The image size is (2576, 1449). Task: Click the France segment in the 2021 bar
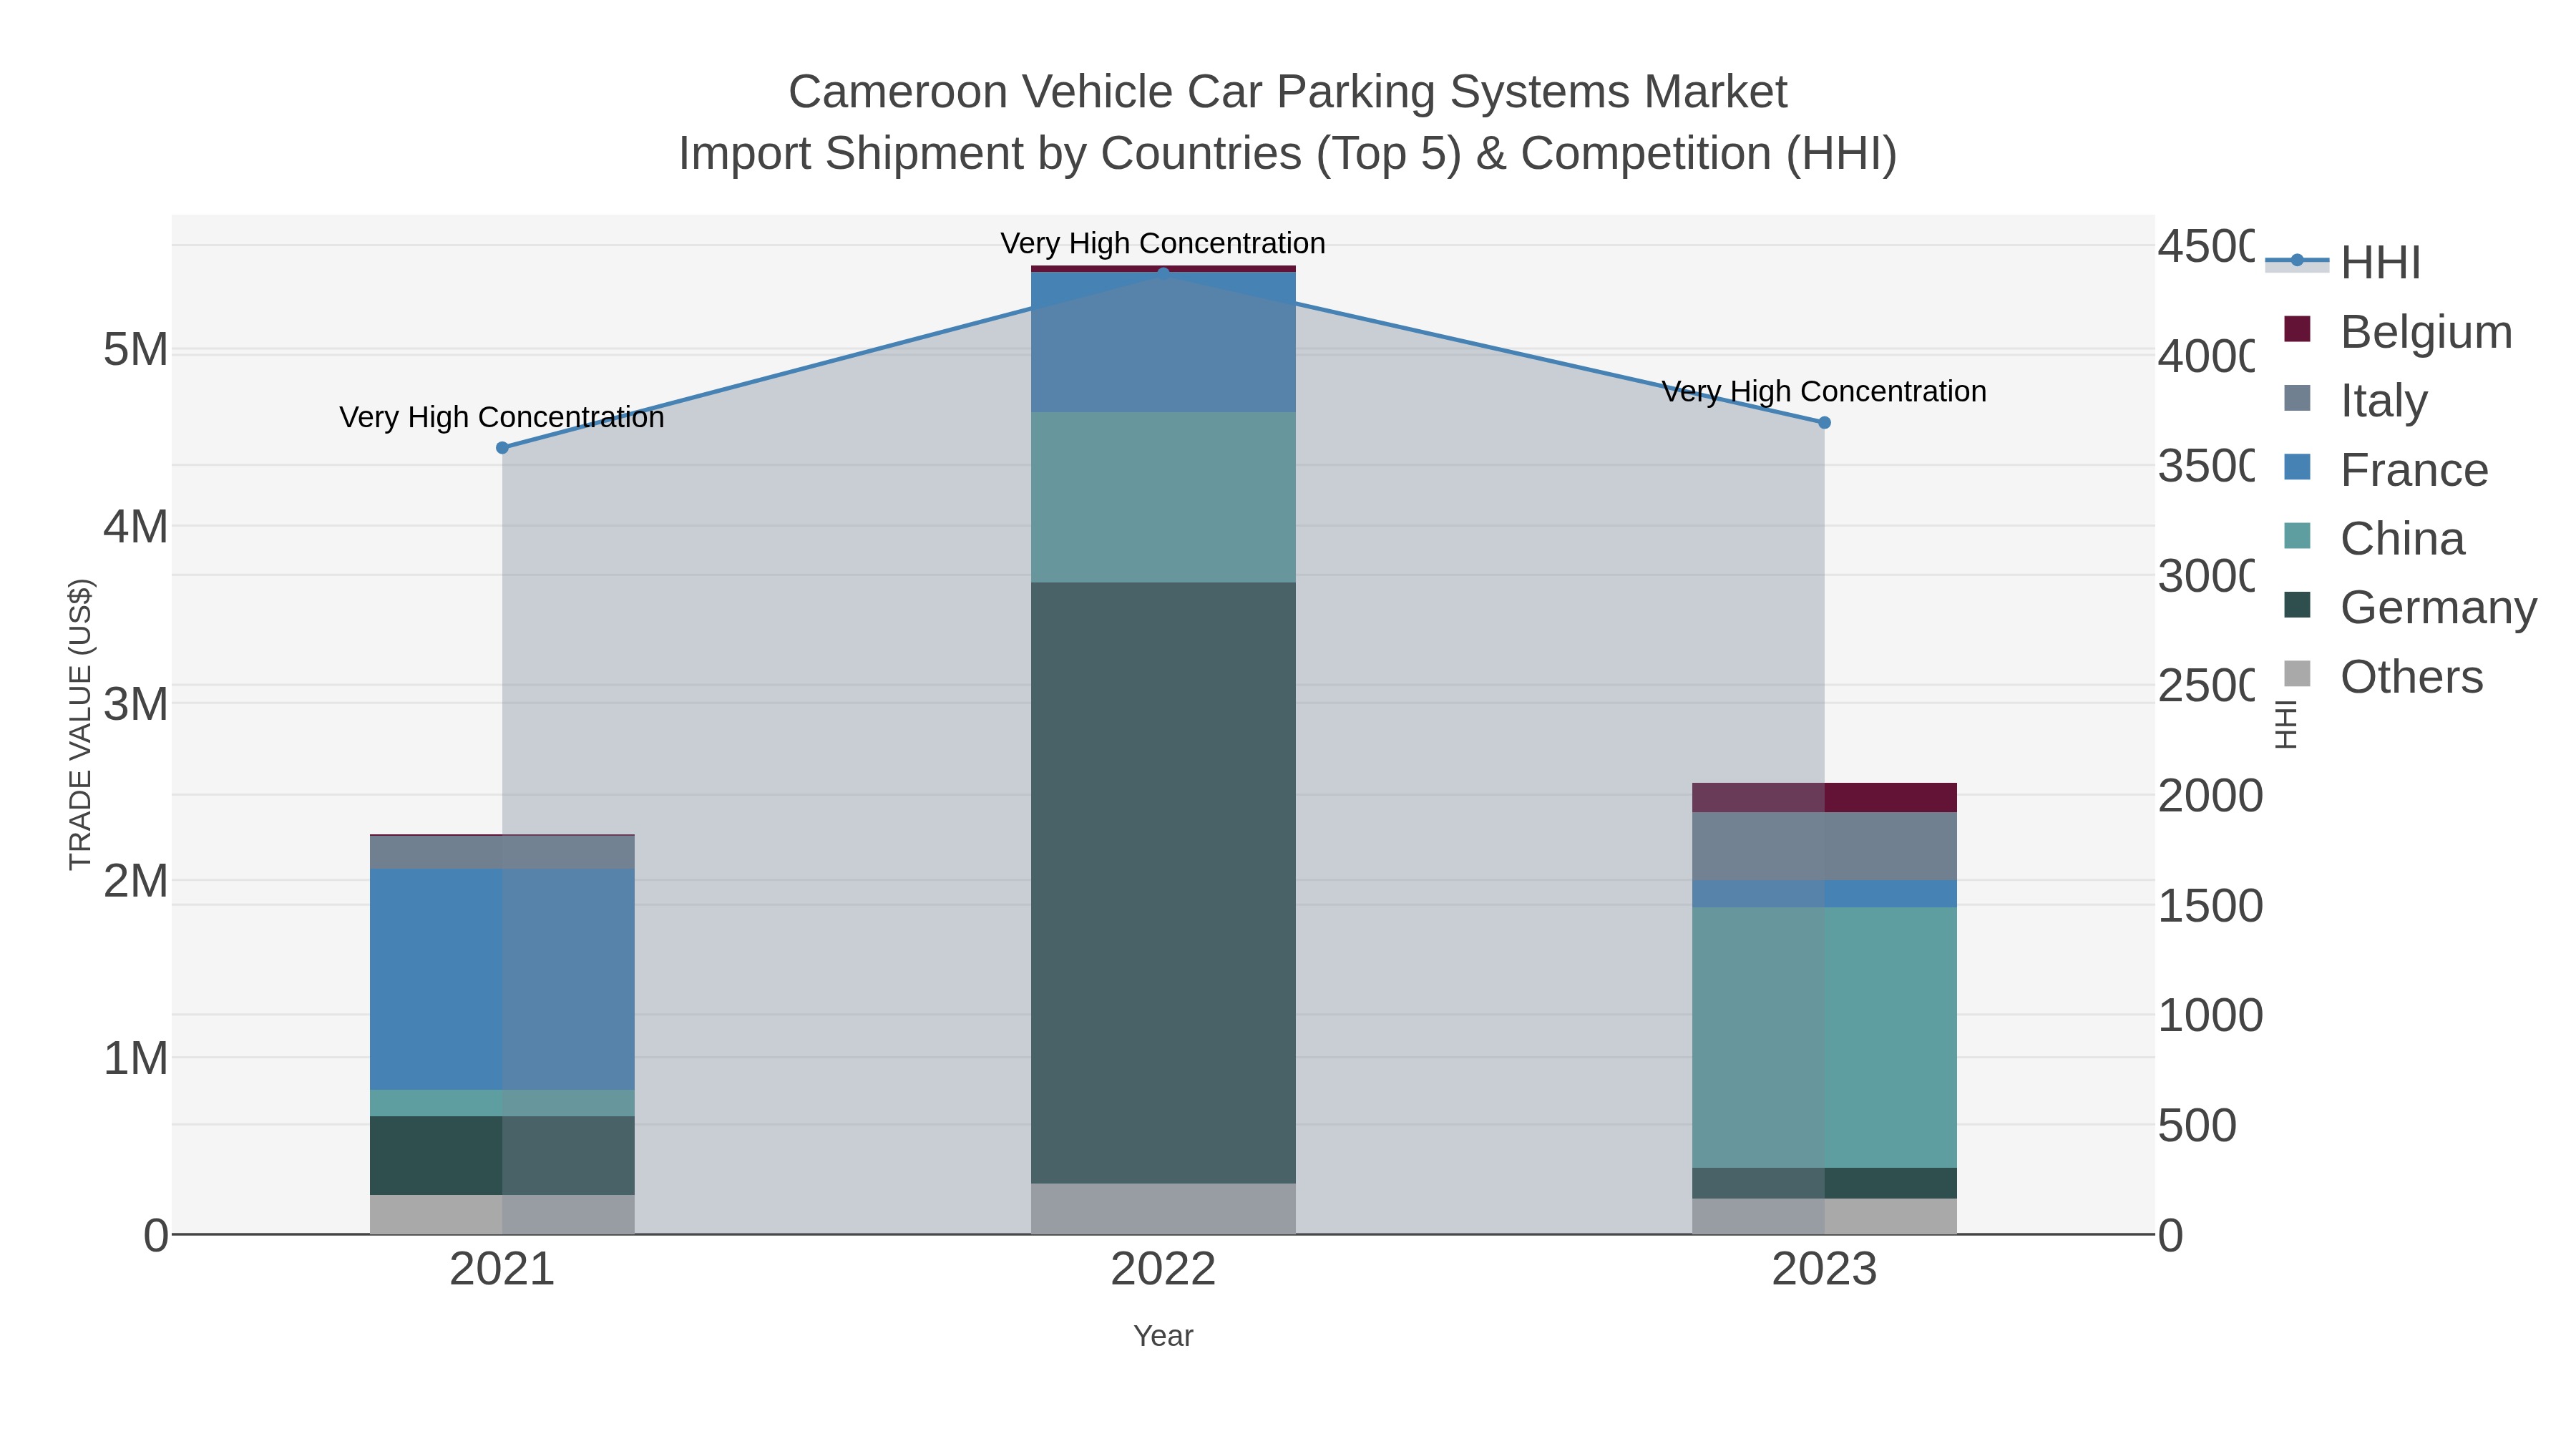[502, 979]
